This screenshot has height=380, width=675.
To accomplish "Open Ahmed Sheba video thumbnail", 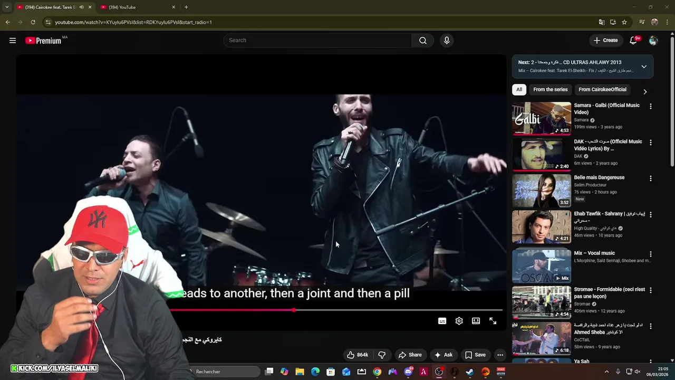I will pos(542,338).
